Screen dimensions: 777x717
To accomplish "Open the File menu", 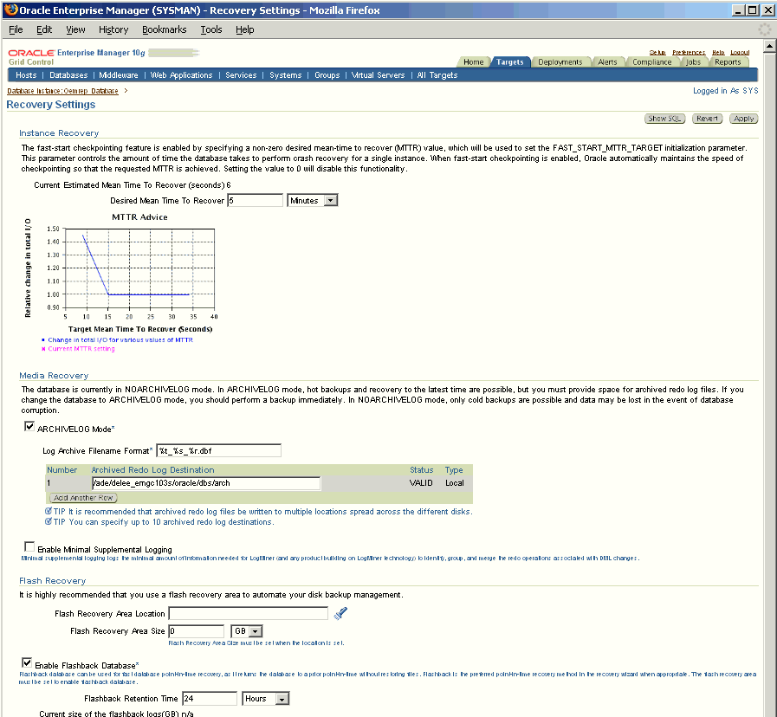I will (x=16, y=29).
